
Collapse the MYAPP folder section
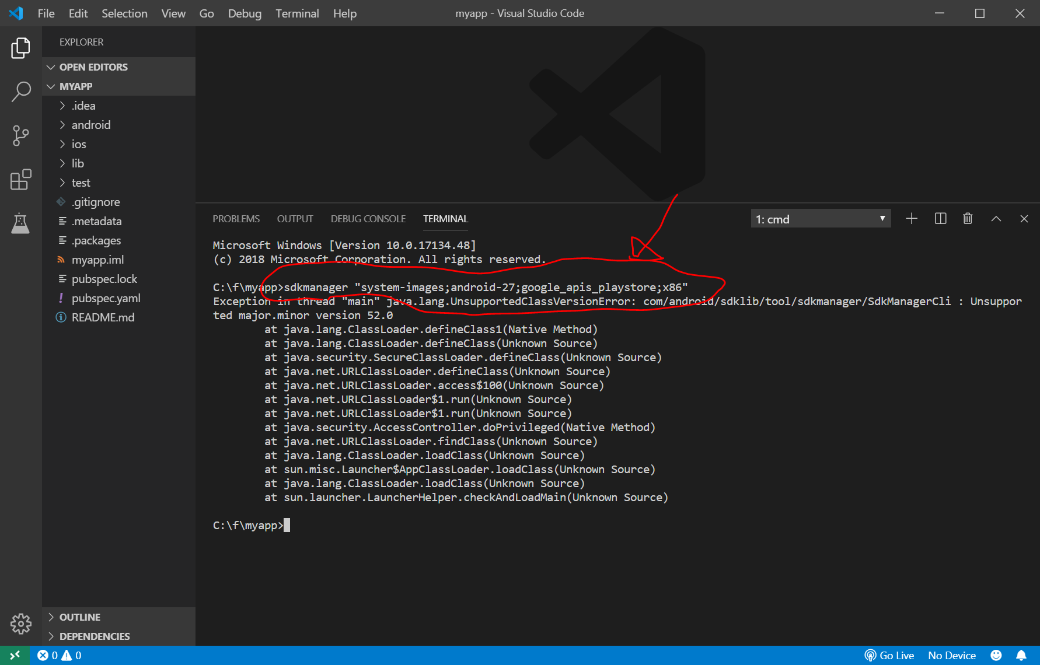click(x=118, y=86)
